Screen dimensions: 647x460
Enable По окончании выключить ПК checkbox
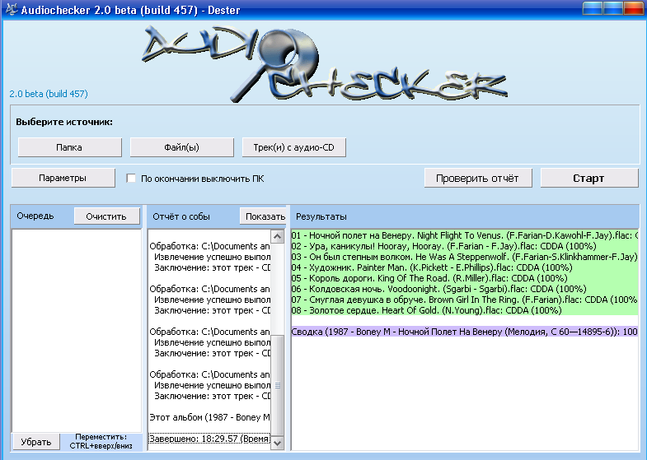coord(131,179)
